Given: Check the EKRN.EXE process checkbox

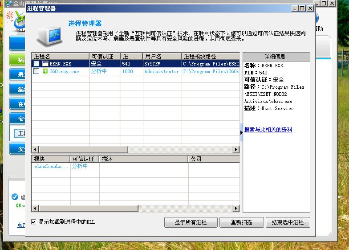Looking at the screenshot, I should click(37, 64).
